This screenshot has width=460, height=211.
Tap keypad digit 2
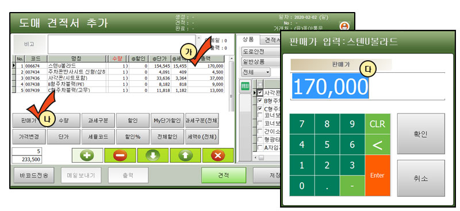click(x=327, y=165)
